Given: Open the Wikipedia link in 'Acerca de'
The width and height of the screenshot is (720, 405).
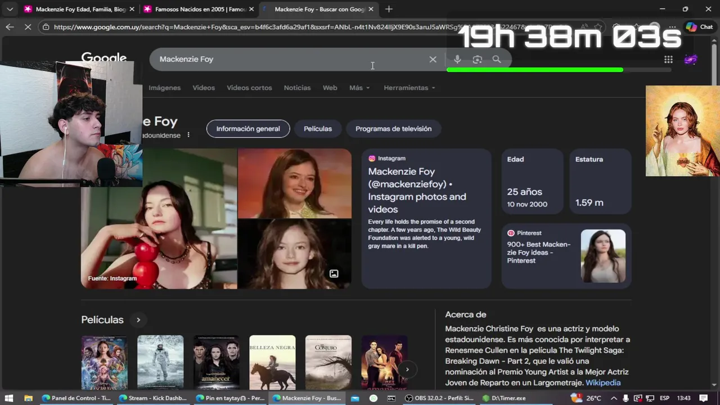Looking at the screenshot, I should click(603, 382).
